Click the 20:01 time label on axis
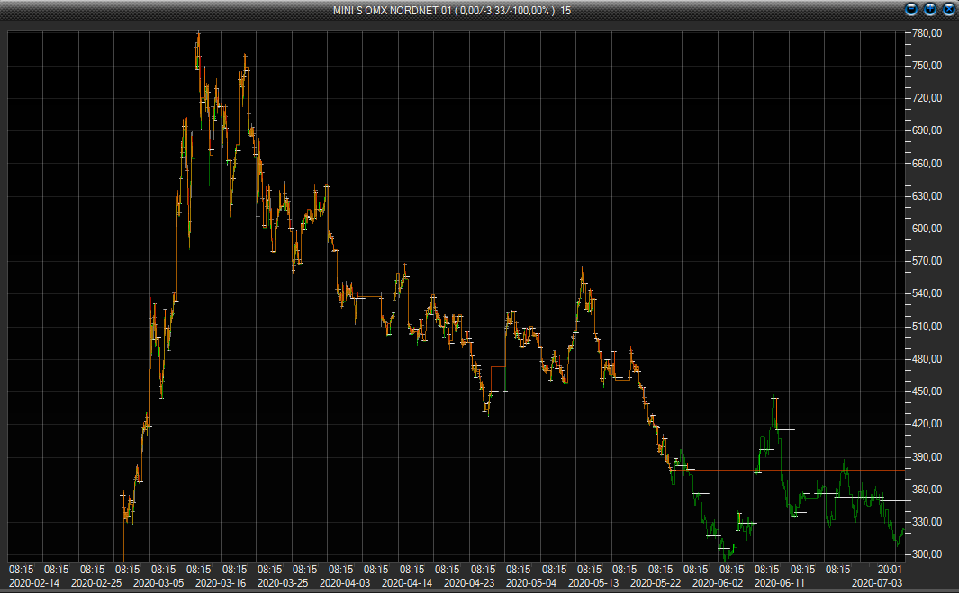Image resolution: width=959 pixels, height=593 pixels. (x=890, y=570)
